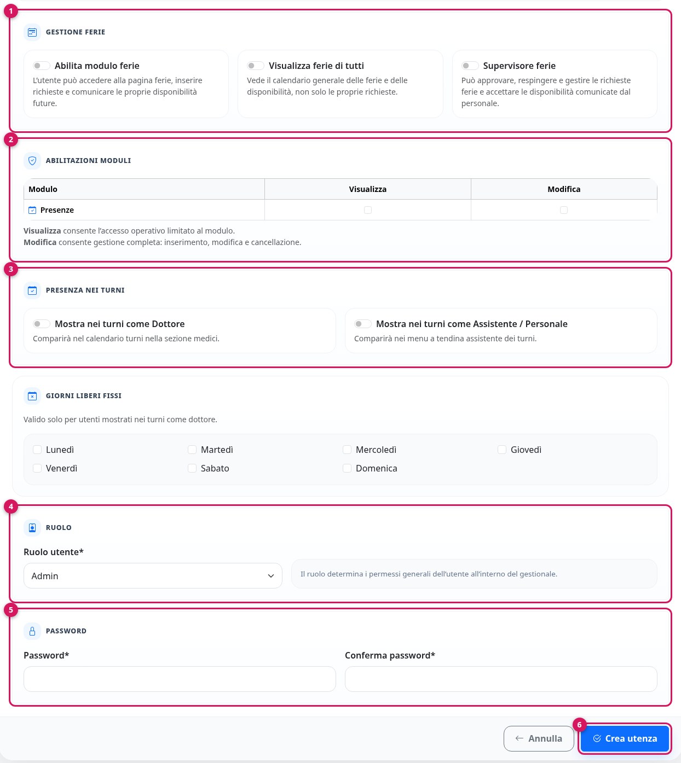
Task: Click the Password lock icon
Action: click(x=32, y=631)
